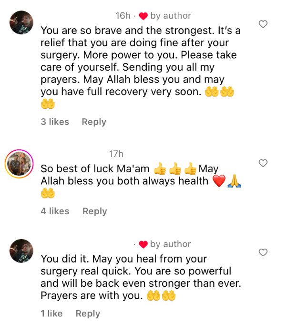This screenshot has width=286, height=325.
Task: Open commenter avatar beside 'You are so brave'
Action: point(21,22)
